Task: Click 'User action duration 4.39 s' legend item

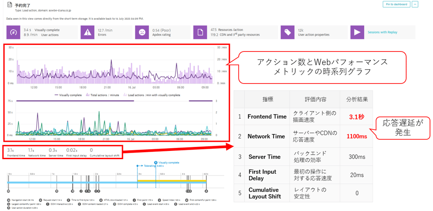Action: (x=23, y=208)
